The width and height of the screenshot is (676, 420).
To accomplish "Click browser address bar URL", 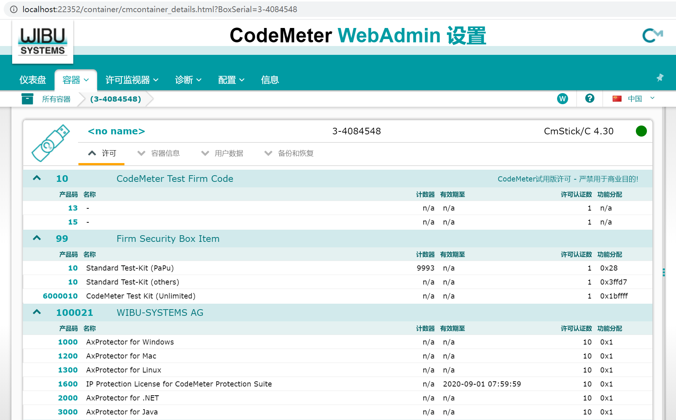I will (160, 9).
